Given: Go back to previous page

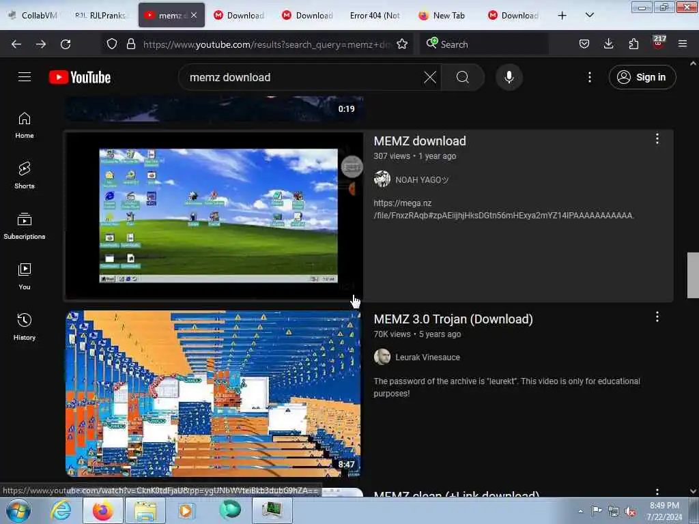Looking at the screenshot, I should click(x=16, y=44).
